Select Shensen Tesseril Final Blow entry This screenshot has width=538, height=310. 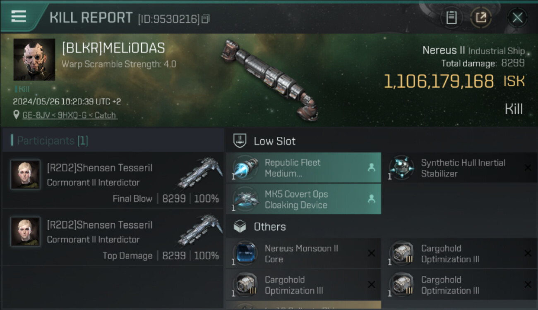click(x=113, y=180)
